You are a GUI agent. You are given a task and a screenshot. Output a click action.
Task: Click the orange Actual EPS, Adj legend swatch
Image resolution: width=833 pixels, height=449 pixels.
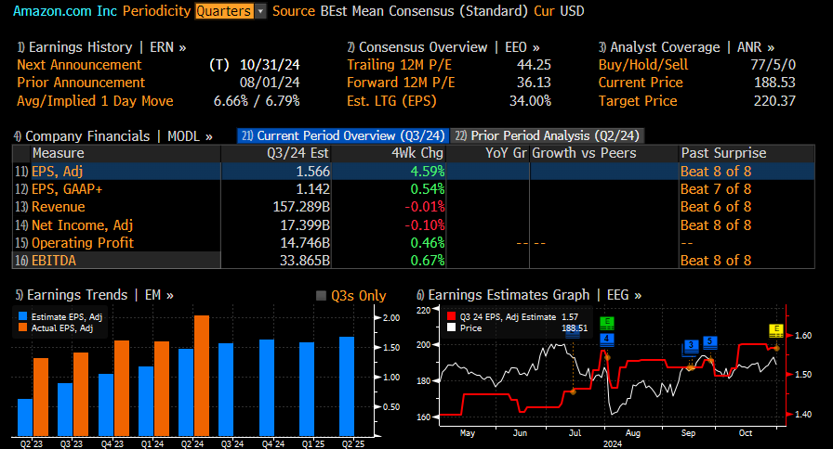pos(22,328)
